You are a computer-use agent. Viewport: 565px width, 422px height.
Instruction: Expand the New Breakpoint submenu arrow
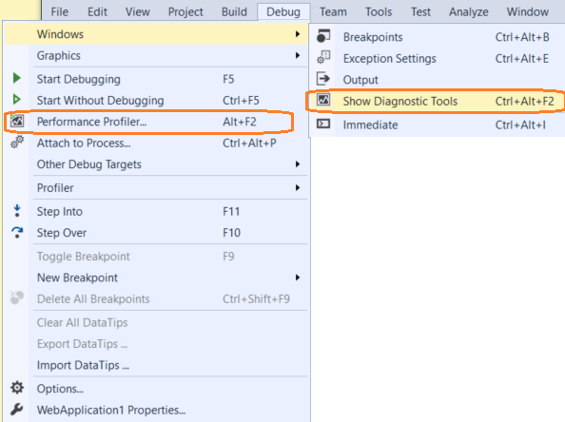point(298,278)
